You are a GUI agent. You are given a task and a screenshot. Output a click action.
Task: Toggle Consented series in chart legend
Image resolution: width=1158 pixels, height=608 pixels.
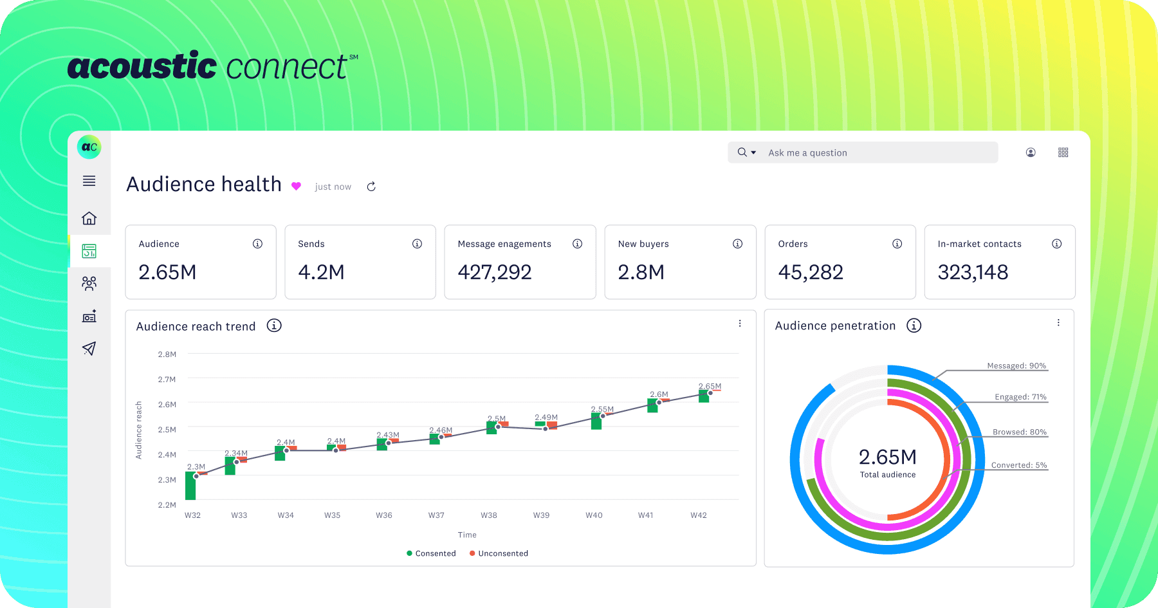click(x=431, y=553)
